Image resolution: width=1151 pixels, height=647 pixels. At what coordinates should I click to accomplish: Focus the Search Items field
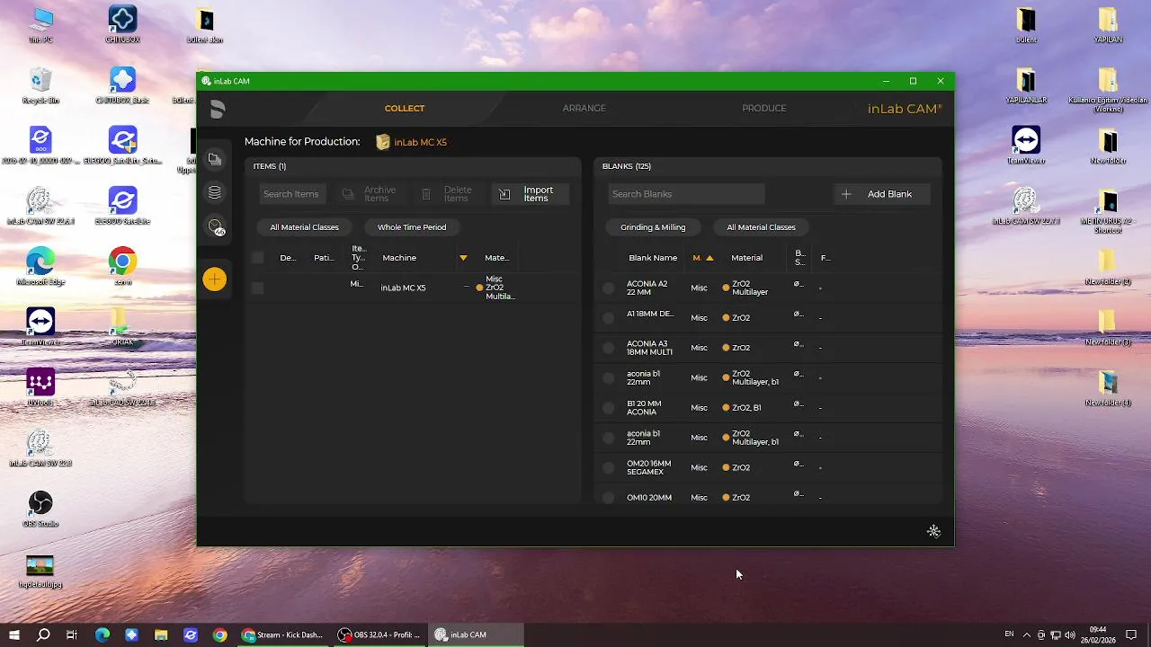293,194
